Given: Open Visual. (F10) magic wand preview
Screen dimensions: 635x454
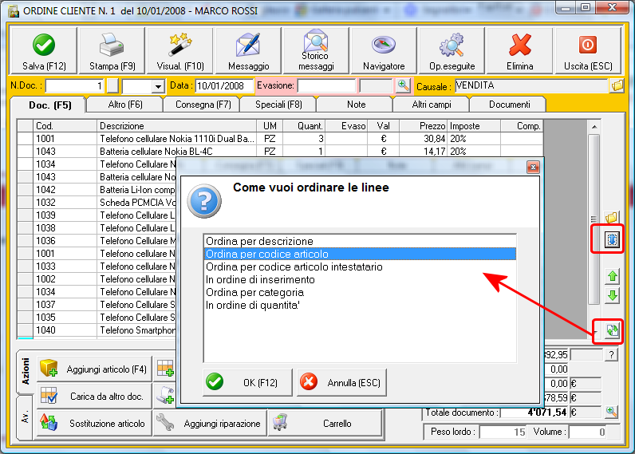Looking at the screenshot, I should click(x=179, y=51).
